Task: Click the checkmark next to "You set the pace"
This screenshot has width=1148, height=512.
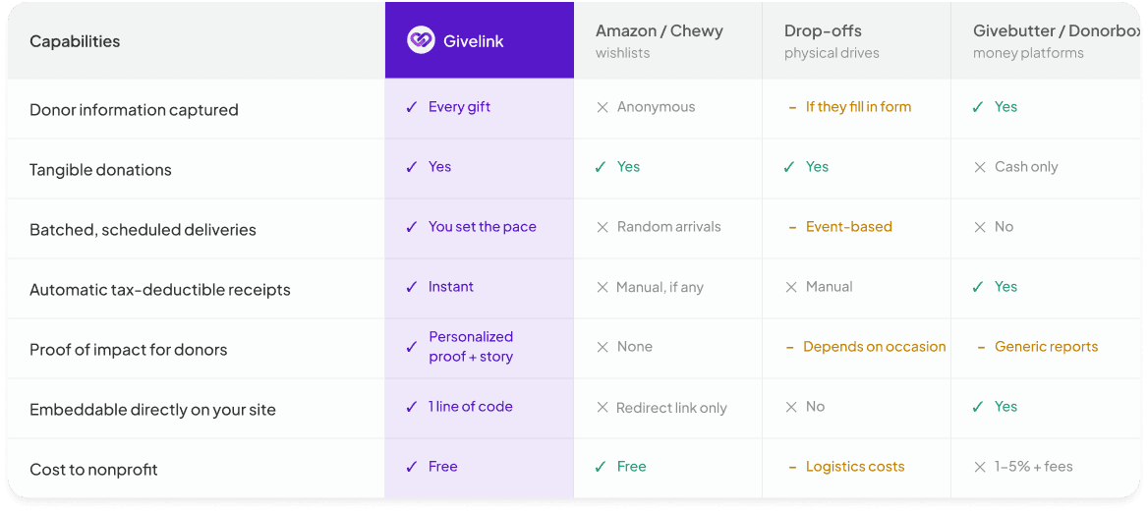Action: click(412, 227)
